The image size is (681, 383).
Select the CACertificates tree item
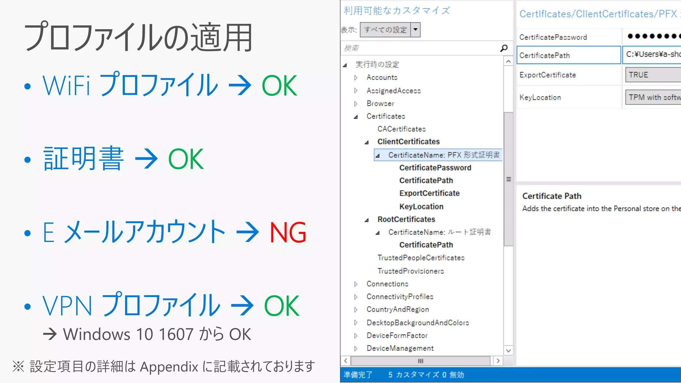pos(401,129)
